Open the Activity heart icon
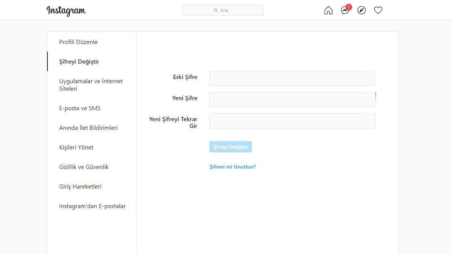Screen dimensions: 452x254 (x=378, y=11)
